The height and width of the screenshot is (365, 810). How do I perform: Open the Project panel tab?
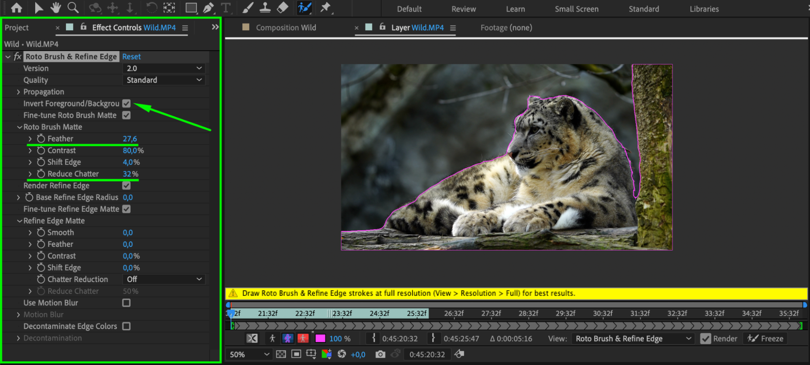click(17, 28)
